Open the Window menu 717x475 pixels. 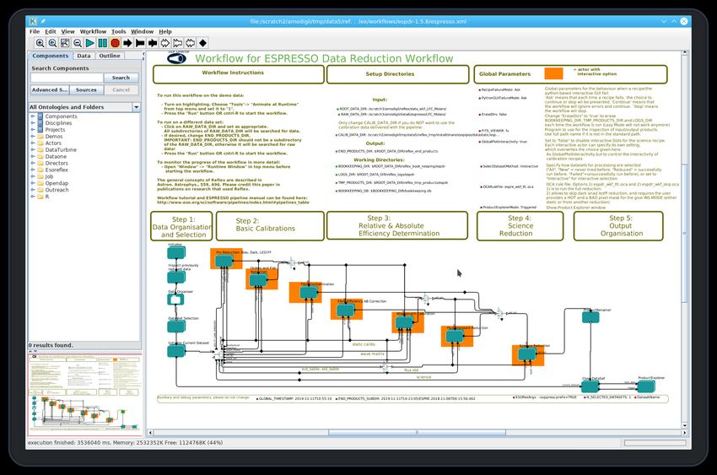[x=143, y=31]
